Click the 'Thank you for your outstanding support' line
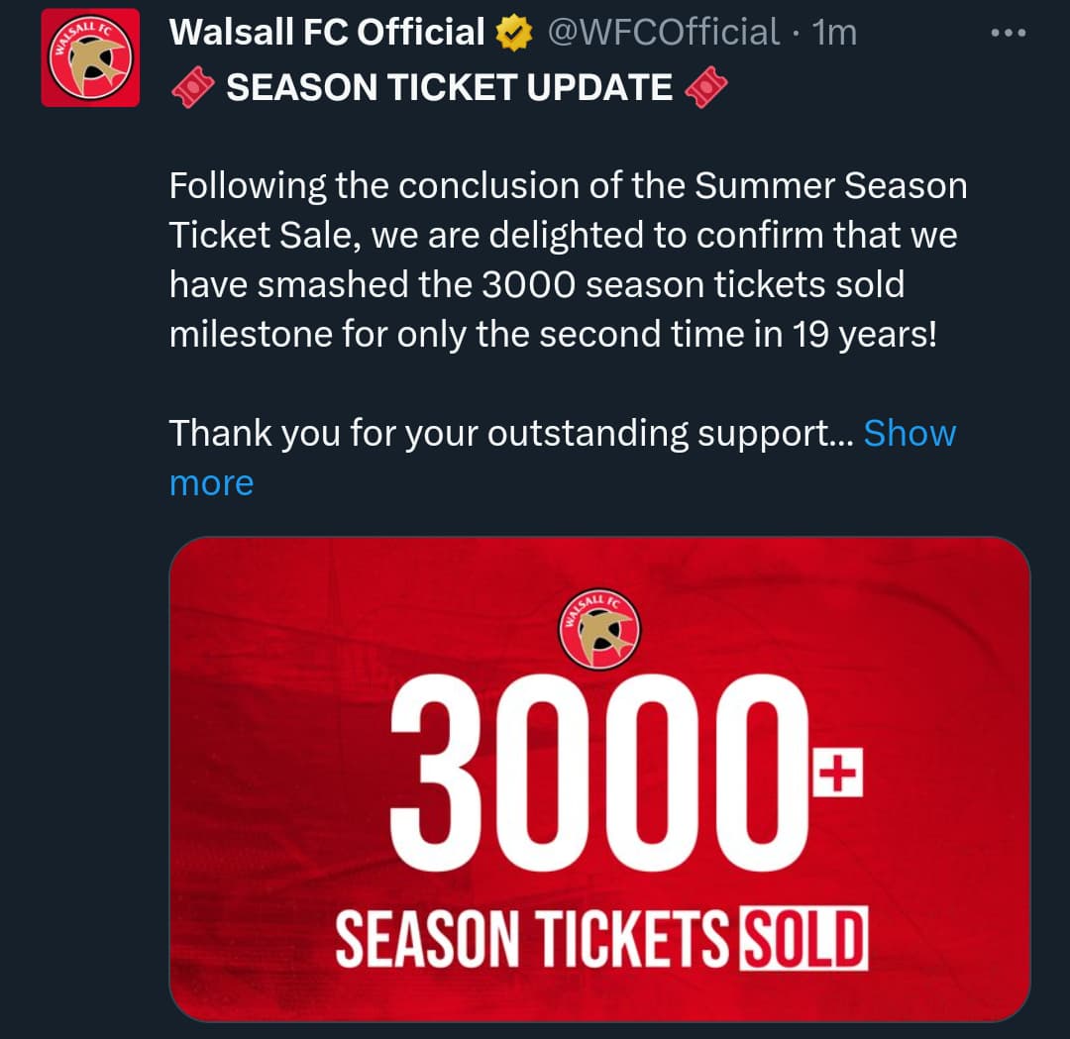 pyautogui.click(x=511, y=433)
